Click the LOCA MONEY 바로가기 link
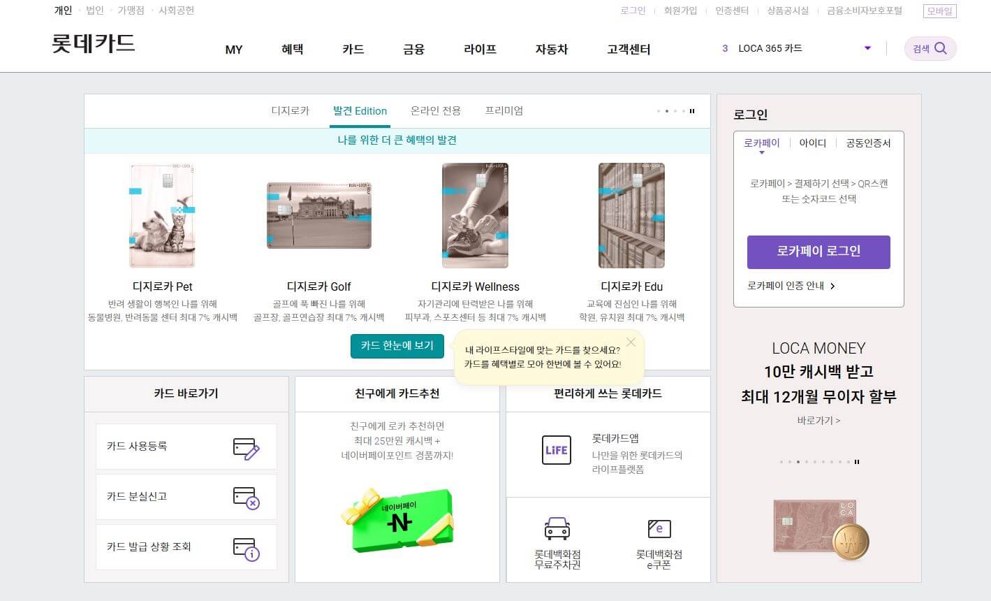The image size is (991, 601). pyautogui.click(x=819, y=421)
